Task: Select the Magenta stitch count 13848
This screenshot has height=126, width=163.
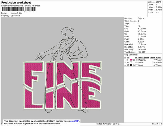Action: (135, 60)
